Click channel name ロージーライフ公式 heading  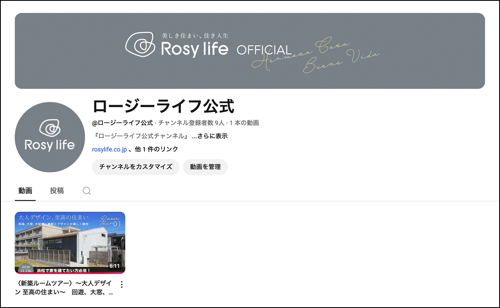click(163, 106)
